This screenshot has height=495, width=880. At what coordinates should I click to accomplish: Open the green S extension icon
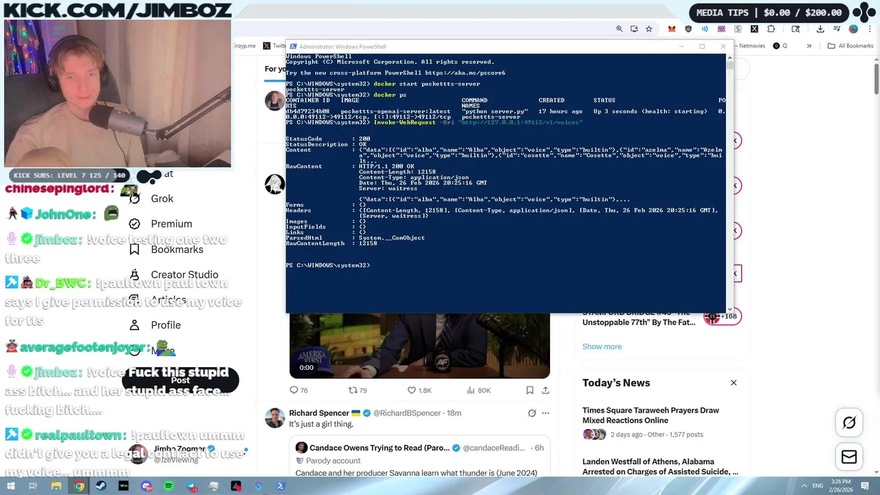(x=738, y=29)
